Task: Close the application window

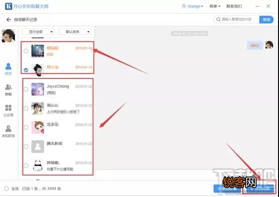Action: [x=268, y=6]
